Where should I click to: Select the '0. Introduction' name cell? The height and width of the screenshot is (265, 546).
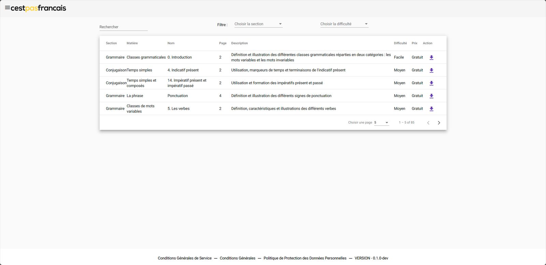point(179,57)
